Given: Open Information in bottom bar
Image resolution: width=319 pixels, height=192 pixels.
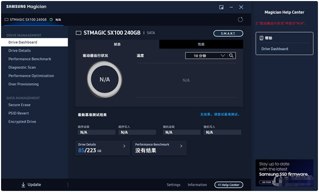Looking at the screenshot, I should click(x=197, y=185).
